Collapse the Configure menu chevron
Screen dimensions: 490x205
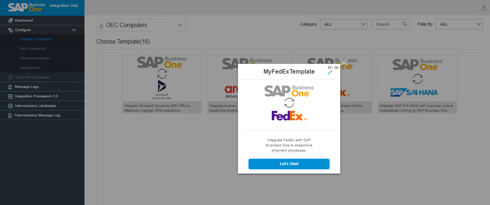(x=74, y=30)
